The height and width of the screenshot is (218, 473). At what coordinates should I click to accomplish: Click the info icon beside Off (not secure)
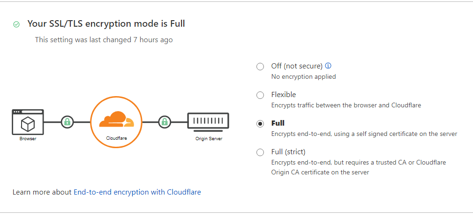click(329, 66)
